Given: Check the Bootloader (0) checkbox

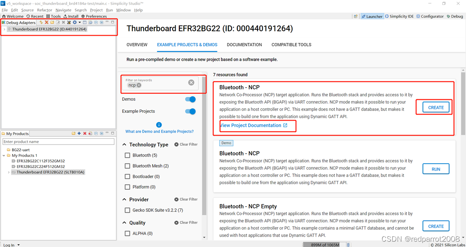Looking at the screenshot, I should (128, 177).
